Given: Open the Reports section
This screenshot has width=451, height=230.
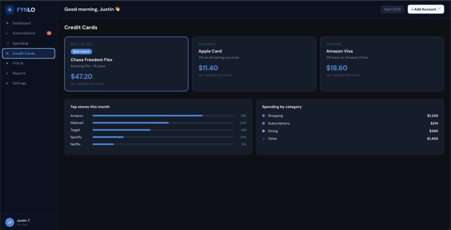Looking at the screenshot, I should tap(29, 73).
